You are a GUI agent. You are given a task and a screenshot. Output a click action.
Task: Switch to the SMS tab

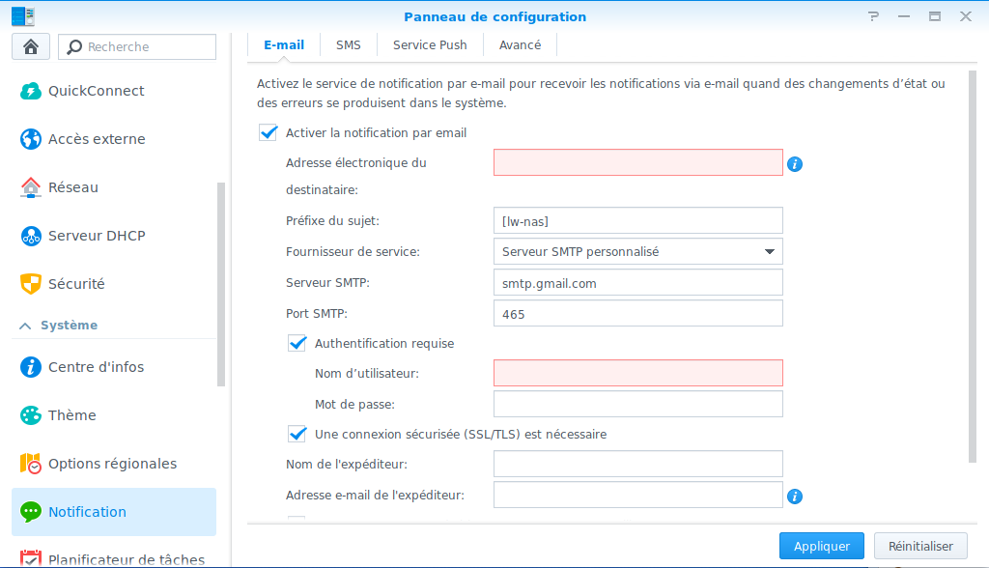click(x=348, y=45)
